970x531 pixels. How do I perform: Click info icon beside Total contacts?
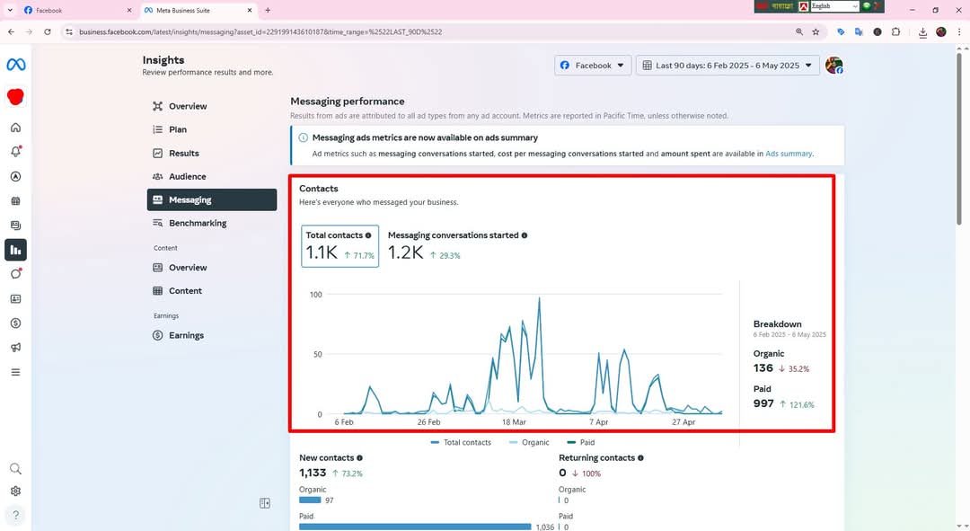[x=368, y=235]
